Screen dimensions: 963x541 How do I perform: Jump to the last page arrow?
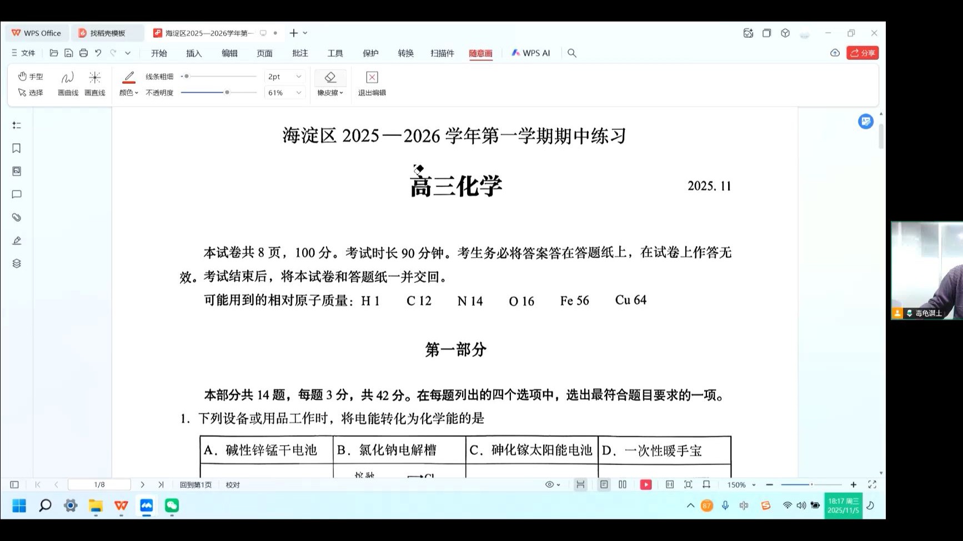pyautogui.click(x=161, y=485)
